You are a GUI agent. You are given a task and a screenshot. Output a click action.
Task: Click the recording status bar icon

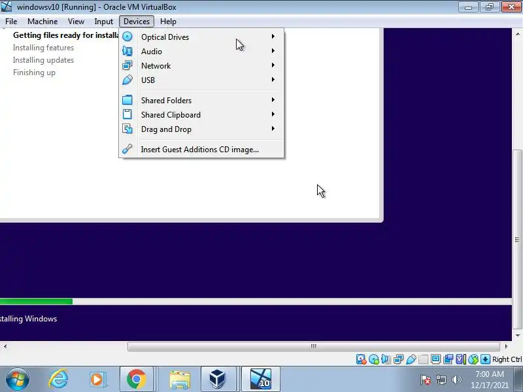point(448,359)
